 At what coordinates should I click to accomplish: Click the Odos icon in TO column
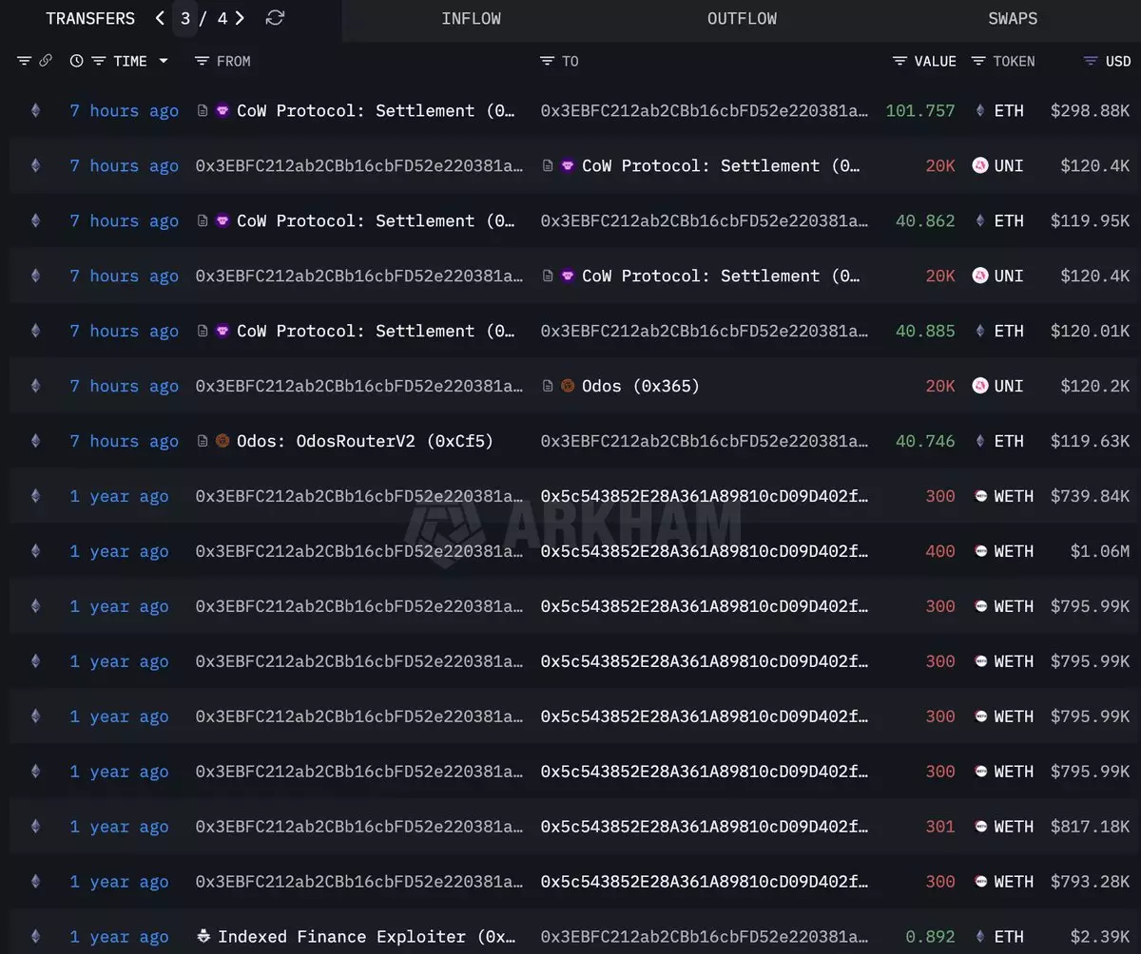568,386
